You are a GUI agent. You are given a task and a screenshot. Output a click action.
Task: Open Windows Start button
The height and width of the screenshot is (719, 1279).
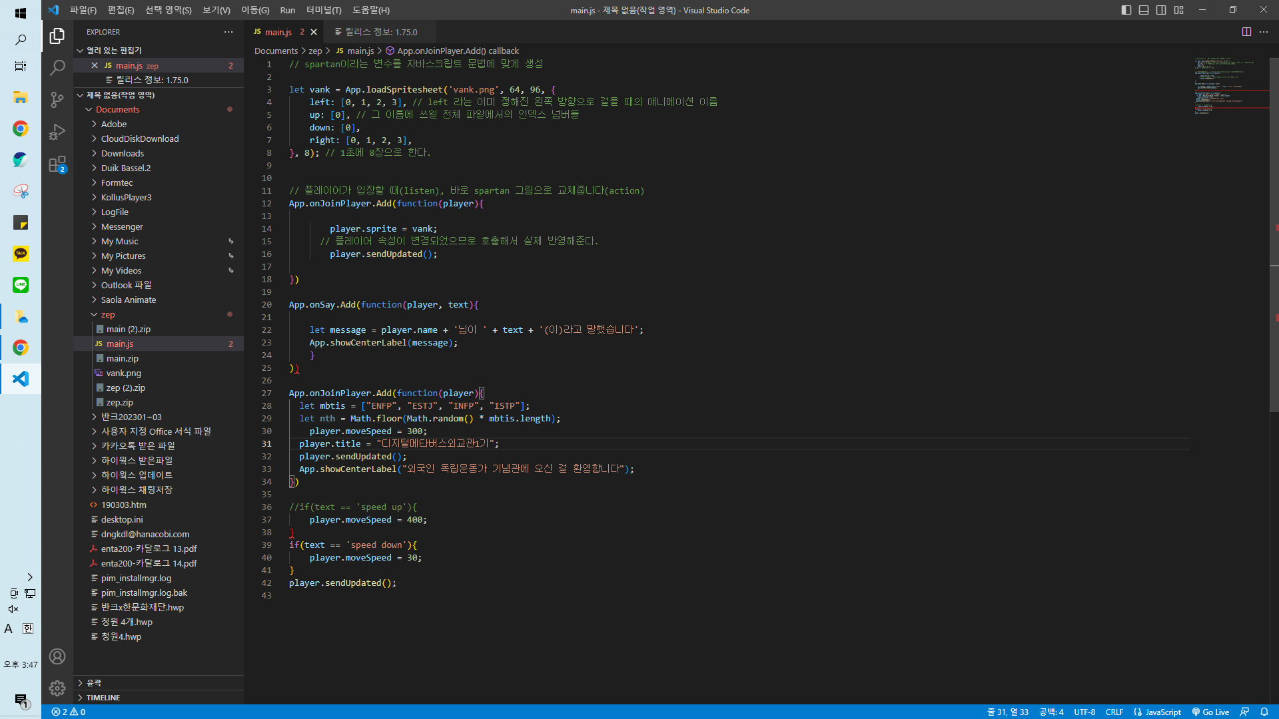click(x=21, y=13)
